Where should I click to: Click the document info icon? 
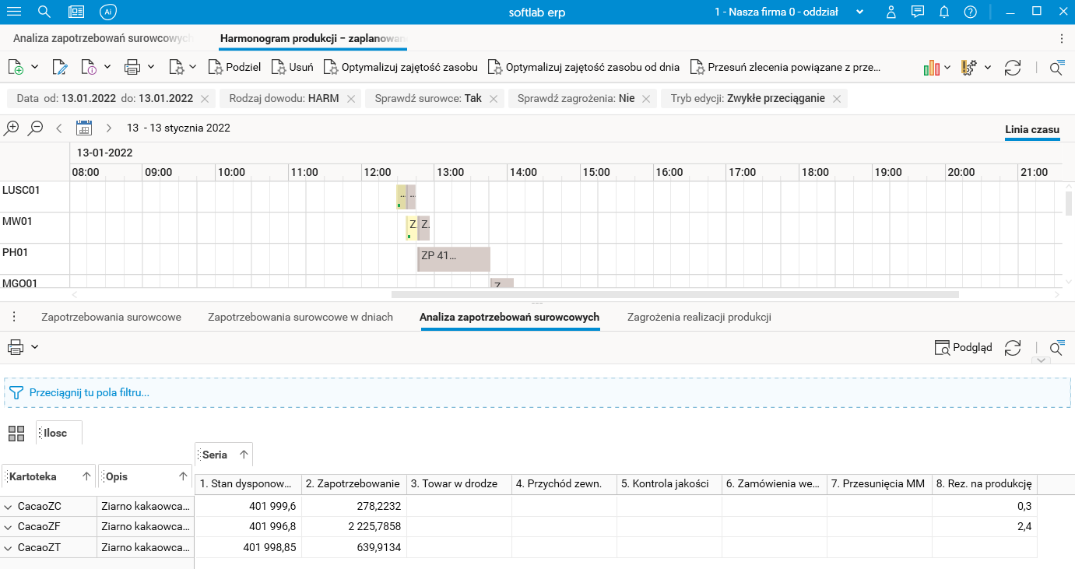(89, 68)
